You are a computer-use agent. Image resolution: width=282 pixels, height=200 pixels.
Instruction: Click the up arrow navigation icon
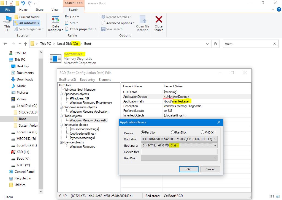pos(26,44)
